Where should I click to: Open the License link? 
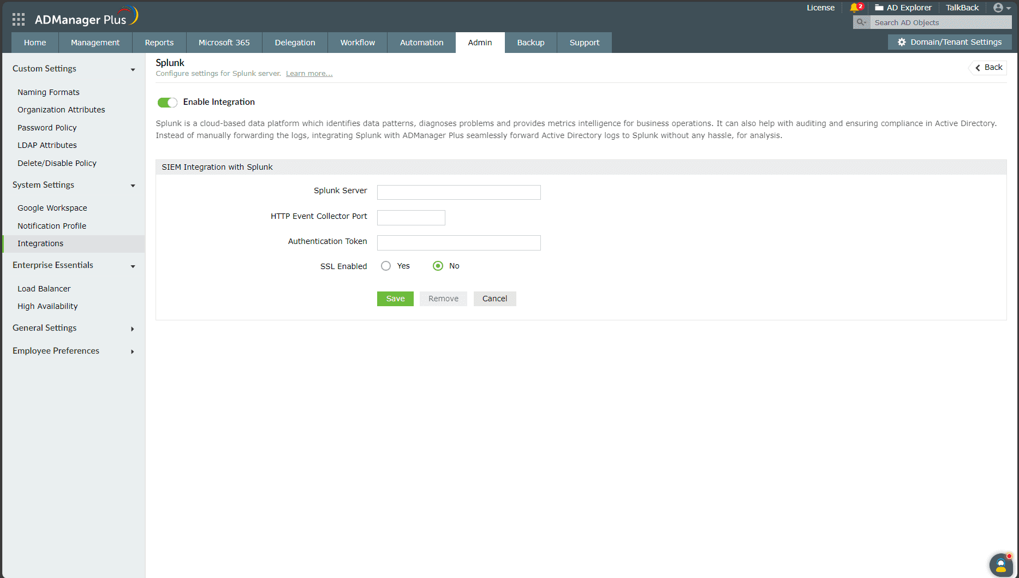pyautogui.click(x=821, y=8)
